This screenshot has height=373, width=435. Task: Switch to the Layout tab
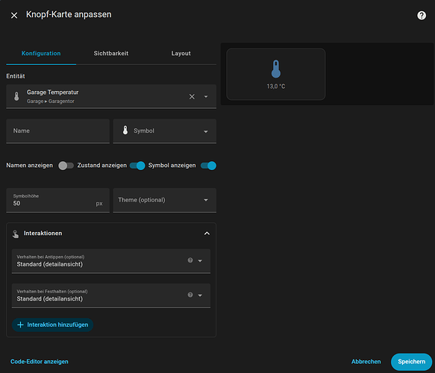tap(181, 53)
